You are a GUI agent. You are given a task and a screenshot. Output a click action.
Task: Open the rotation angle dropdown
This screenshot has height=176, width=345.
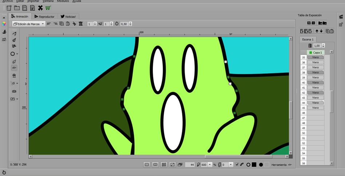click(231, 165)
